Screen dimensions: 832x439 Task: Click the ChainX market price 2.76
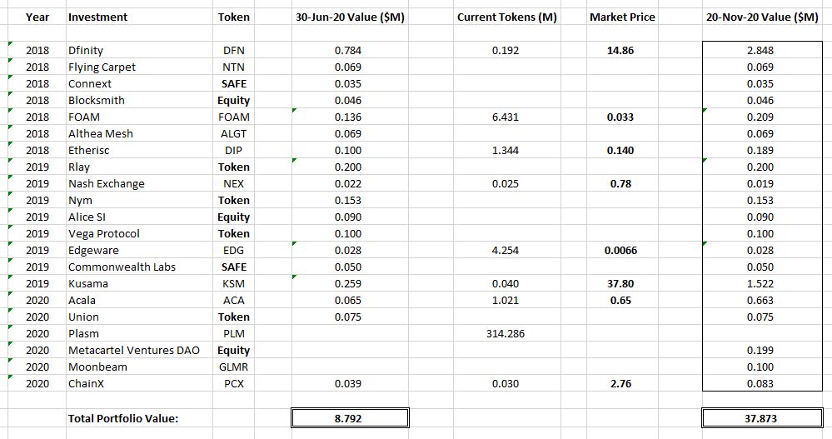click(x=622, y=383)
